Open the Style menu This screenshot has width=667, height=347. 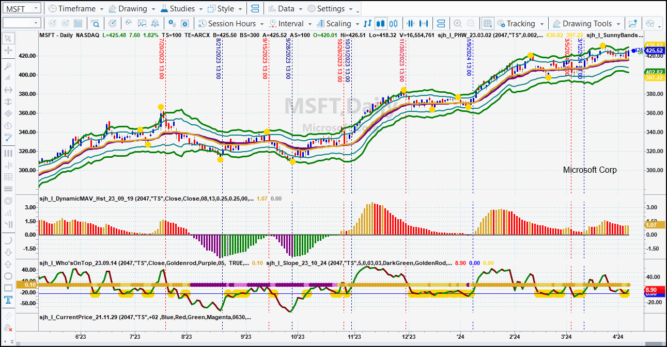[x=225, y=9]
